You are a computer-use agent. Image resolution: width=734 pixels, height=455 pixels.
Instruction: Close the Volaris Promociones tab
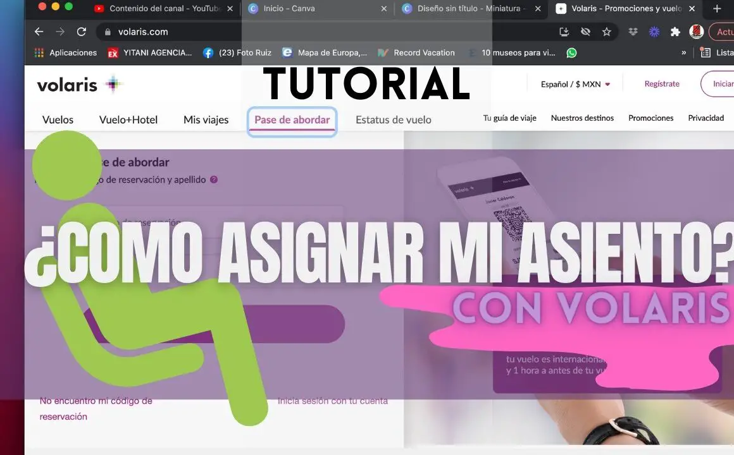coord(692,8)
